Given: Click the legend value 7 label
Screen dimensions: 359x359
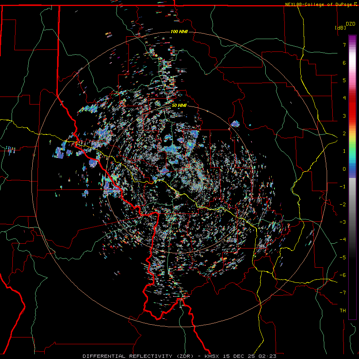Looking at the screenshot, I should (344, 45).
